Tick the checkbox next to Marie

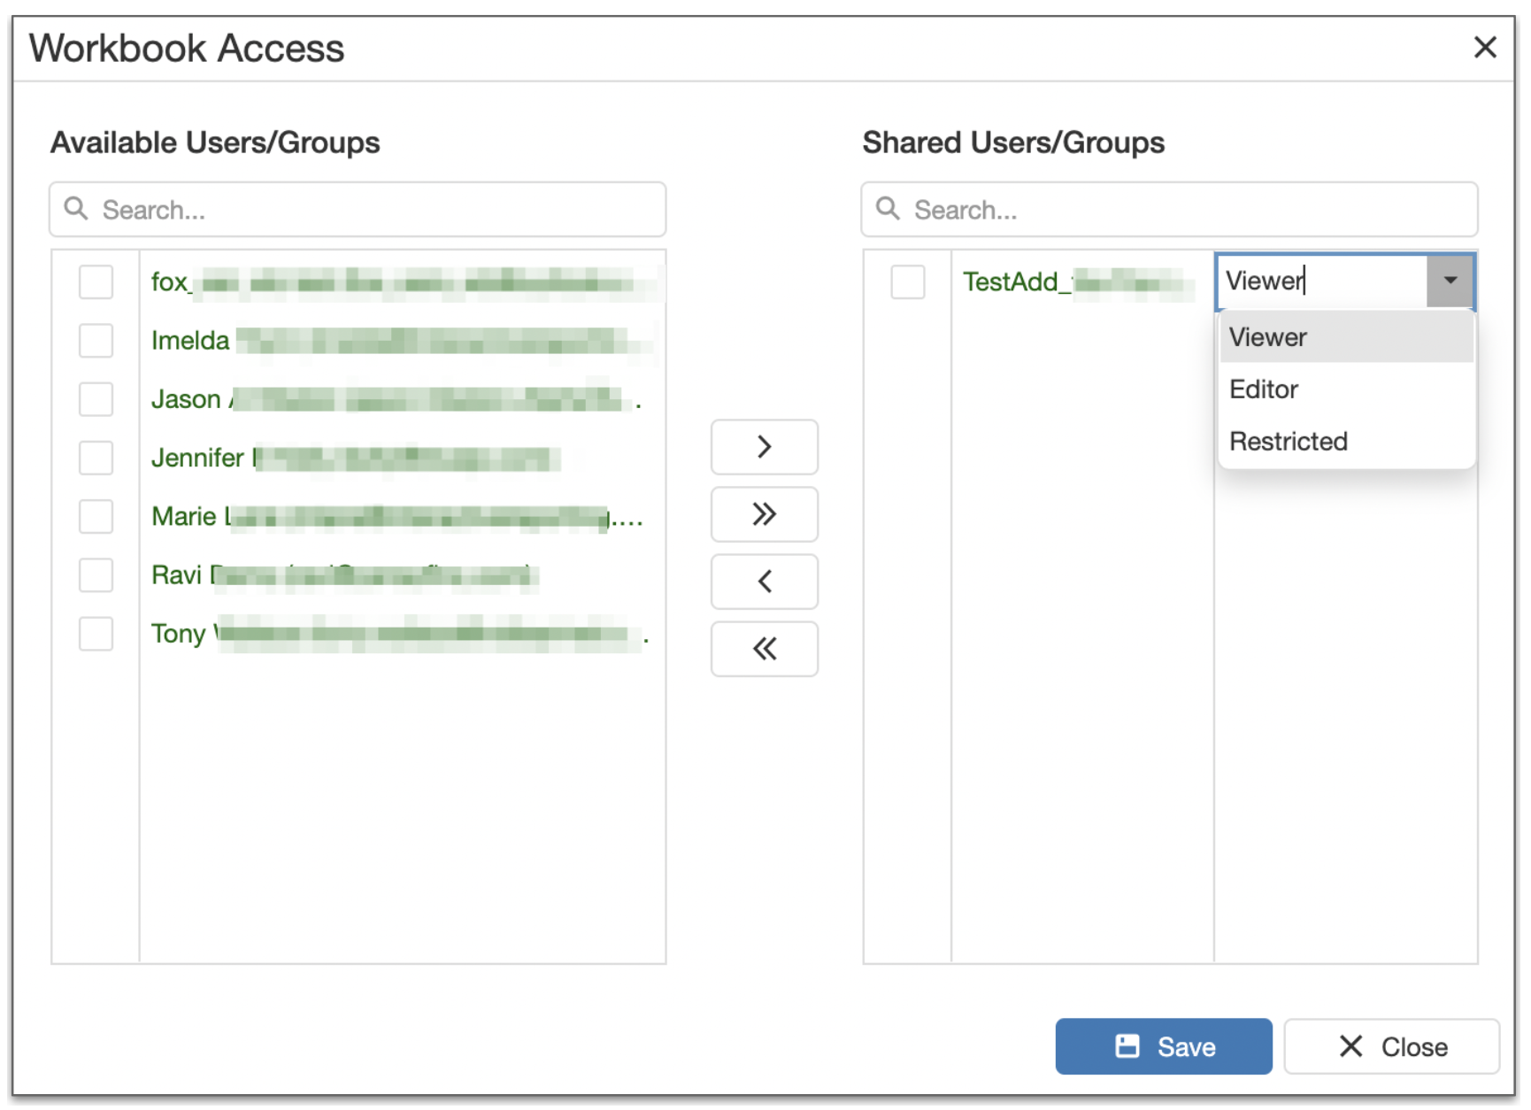point(96,516)
